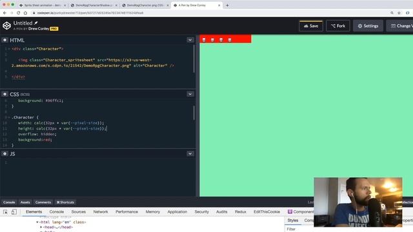
Task: Open pen Settings
Action: 368,26
